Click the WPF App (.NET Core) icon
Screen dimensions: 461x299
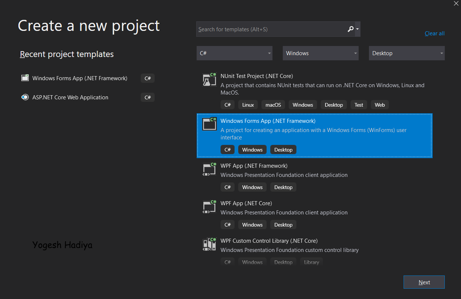209,207
